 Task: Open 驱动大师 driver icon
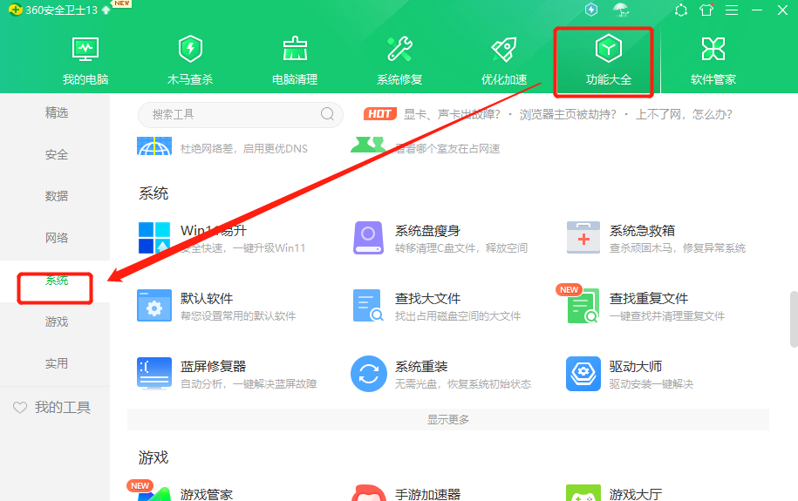pos(583,373)
